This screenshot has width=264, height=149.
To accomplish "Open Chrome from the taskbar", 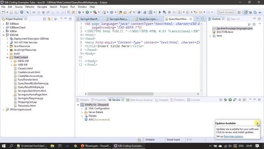I will coord(75,146).
